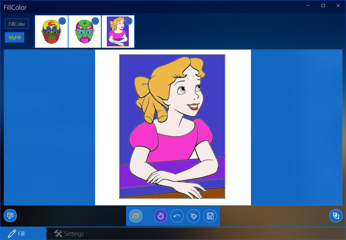The width and height of the screenshot is (346, 240).
Task: Save the colored picture
Action: pos(210,216)
